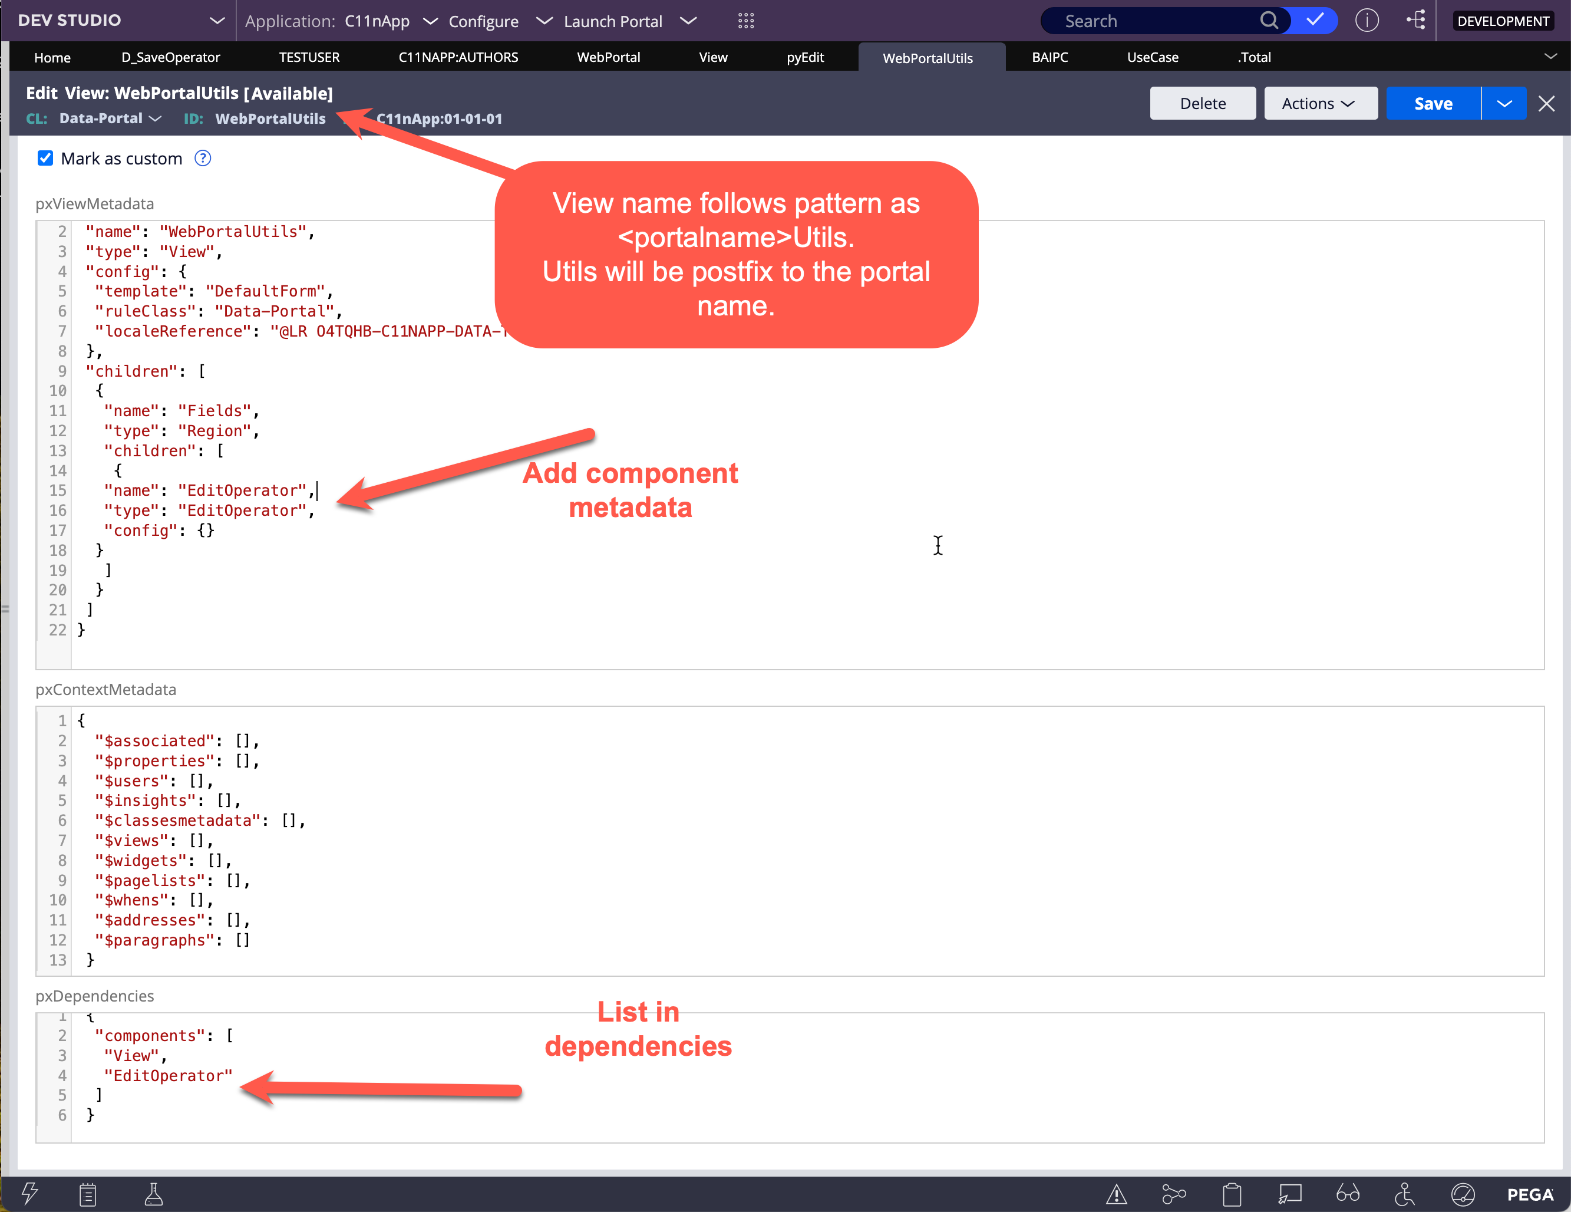Image resolution: width=1571 pixels, height=1212 pixels.
Task: Click the DEVELOPMENT environment label
Action: click(1503, 21)
